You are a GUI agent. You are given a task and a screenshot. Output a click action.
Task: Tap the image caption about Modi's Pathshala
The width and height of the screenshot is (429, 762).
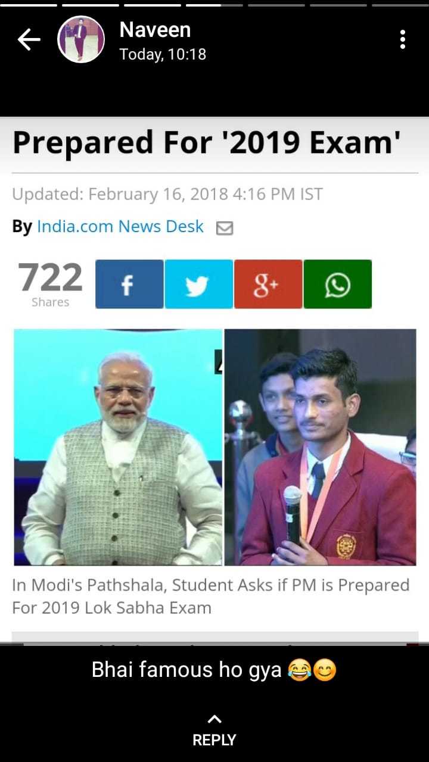click(210, 596)
